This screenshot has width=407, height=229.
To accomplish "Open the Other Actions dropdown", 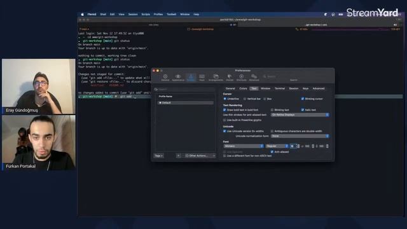I will pos(200,156).
